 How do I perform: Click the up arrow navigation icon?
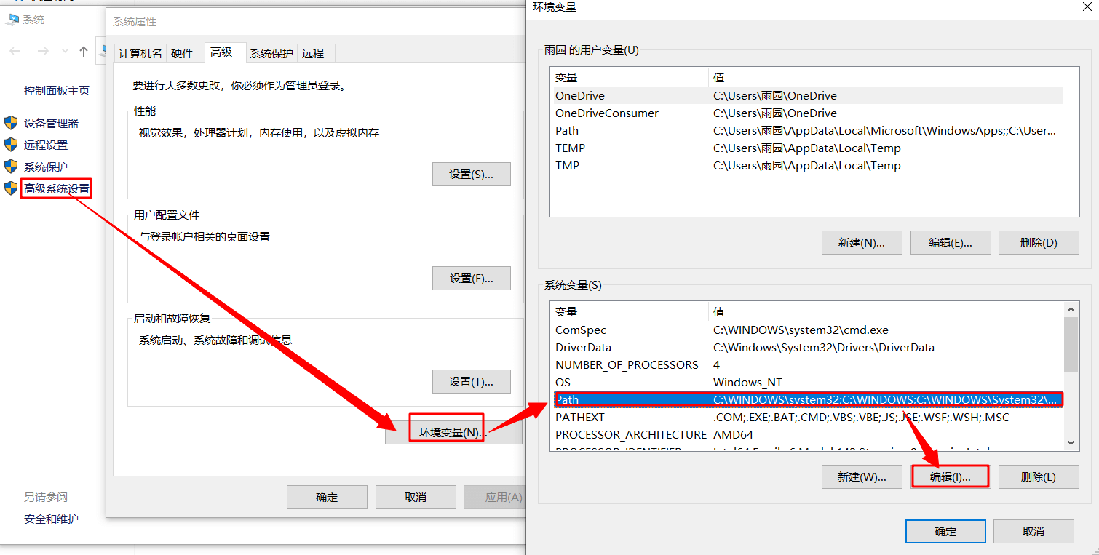point(84,52)
